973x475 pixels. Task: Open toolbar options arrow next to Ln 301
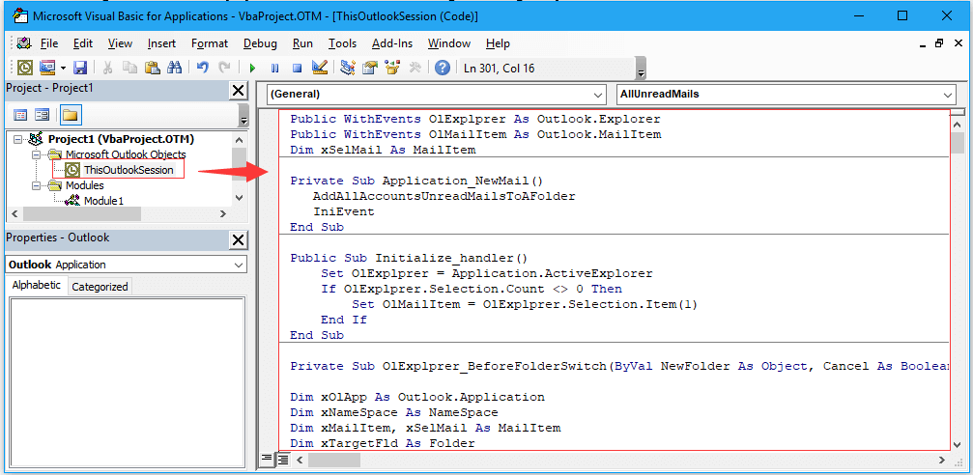pyautogui.click(x=641, y=69)
